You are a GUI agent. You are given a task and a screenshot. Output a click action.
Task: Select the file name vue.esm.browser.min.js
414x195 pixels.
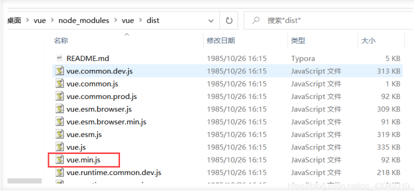coord(106,122)
